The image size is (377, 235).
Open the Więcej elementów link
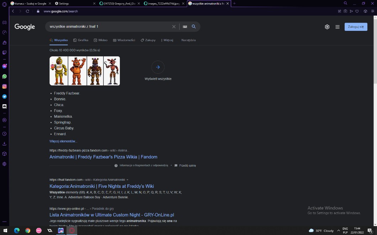[63, 141]
